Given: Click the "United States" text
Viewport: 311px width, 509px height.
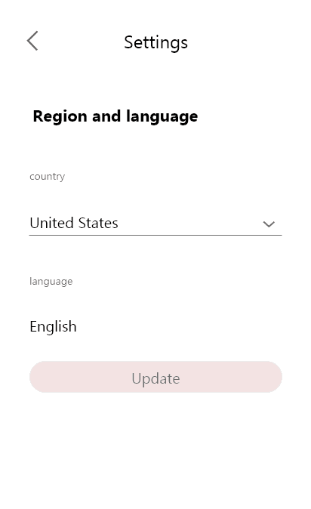Looking at the screenshot, I should coord(74,224).
